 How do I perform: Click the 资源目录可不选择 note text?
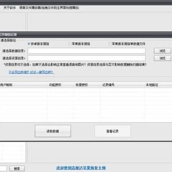[75, 65]
